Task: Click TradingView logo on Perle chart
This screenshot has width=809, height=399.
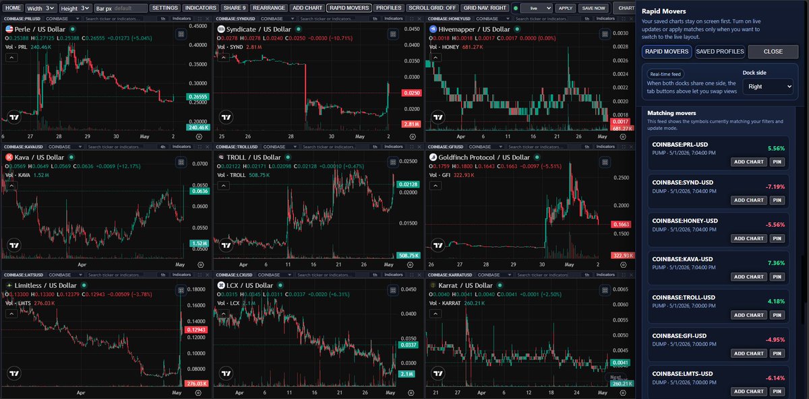Action: [x=13, y=116]
